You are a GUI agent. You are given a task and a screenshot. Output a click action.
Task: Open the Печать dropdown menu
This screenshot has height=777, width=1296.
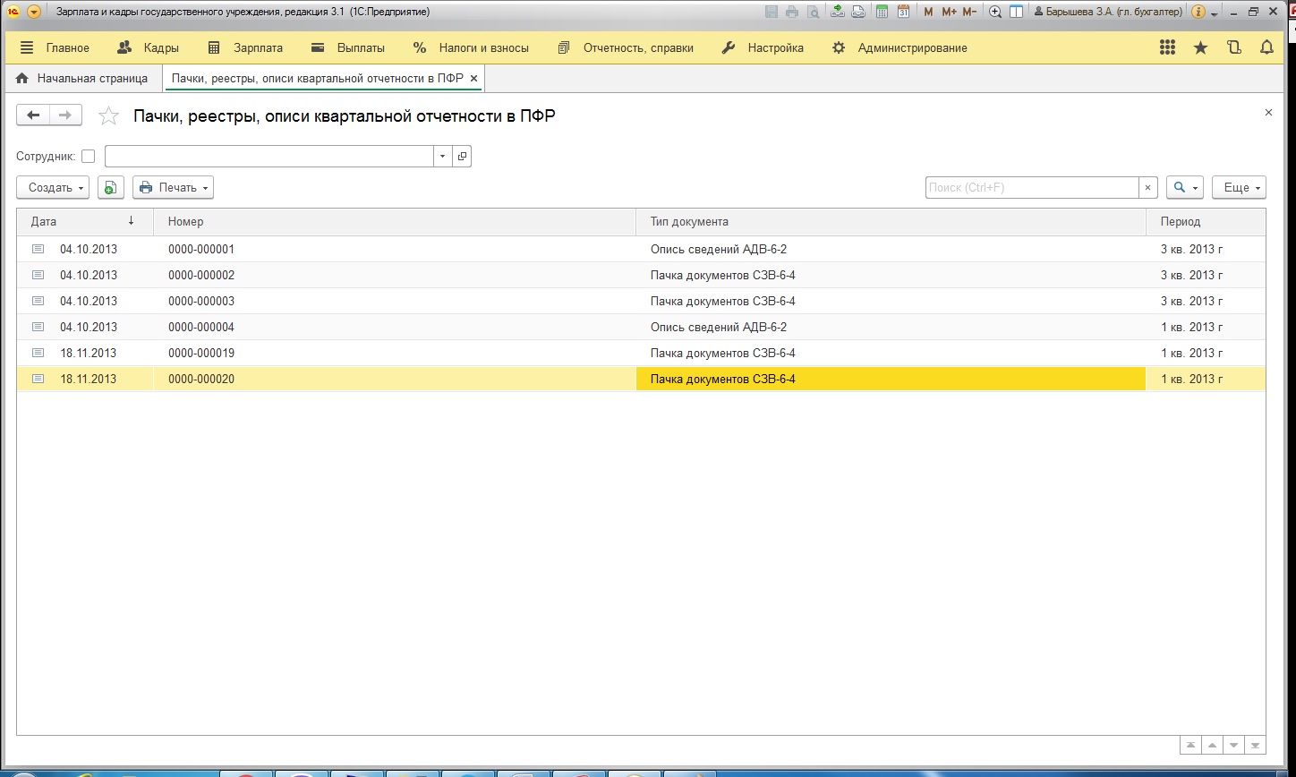173,187
